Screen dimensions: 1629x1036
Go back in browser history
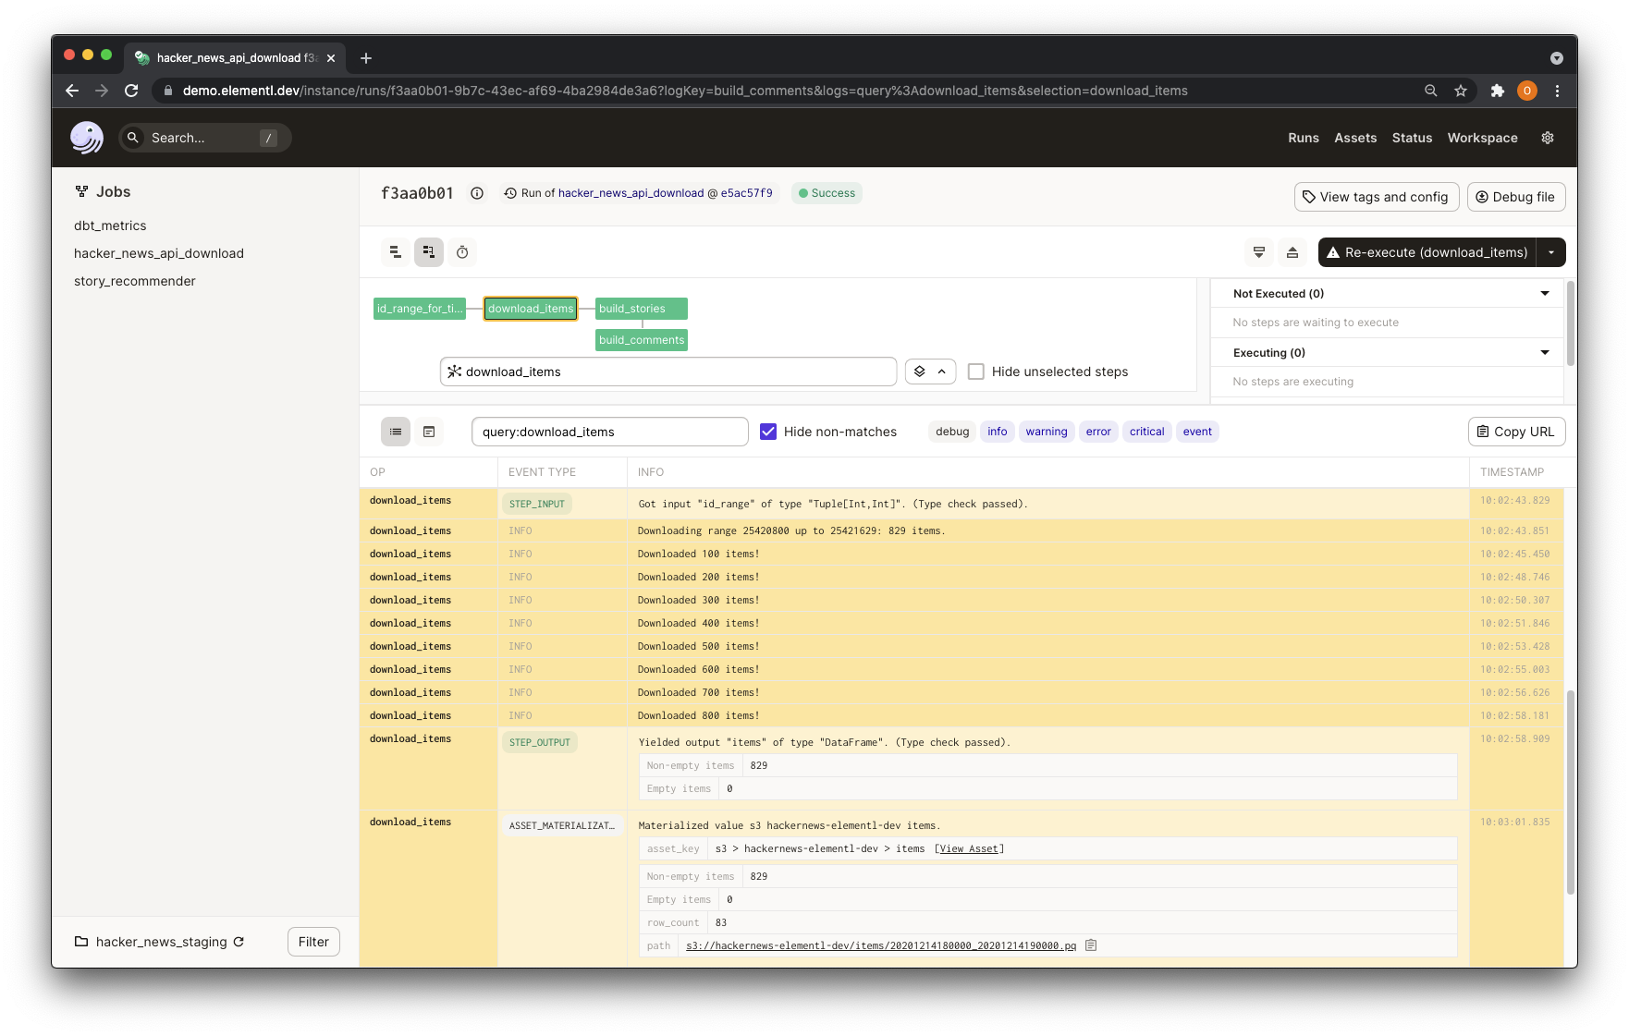point(72,91)
